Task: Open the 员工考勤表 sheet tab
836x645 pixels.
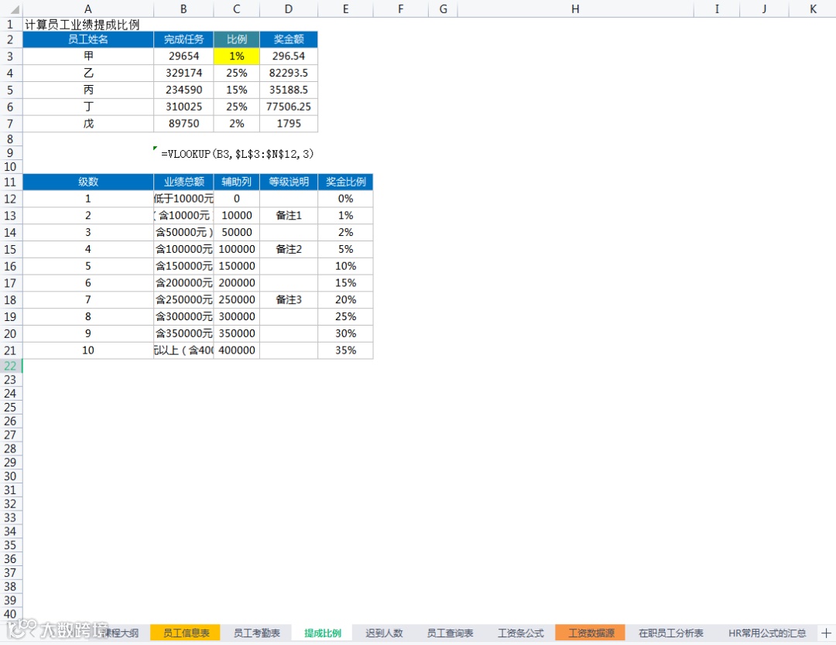Action: (x=256, y=633)
